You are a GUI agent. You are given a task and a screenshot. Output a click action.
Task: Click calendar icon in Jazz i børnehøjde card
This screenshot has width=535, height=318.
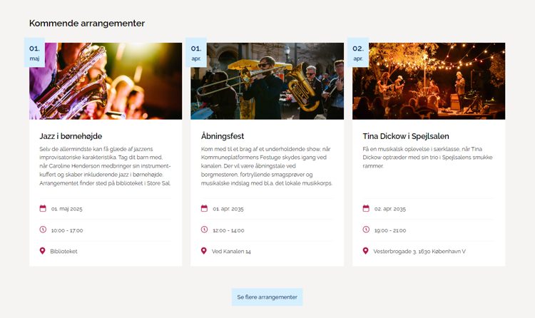(x=43, y=209)
